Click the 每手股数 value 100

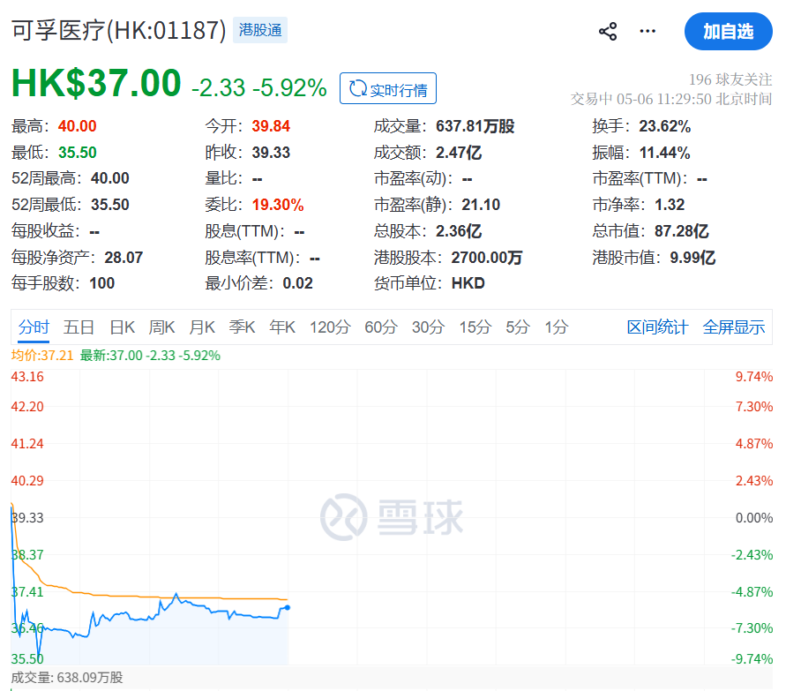(x=101, y=282)
